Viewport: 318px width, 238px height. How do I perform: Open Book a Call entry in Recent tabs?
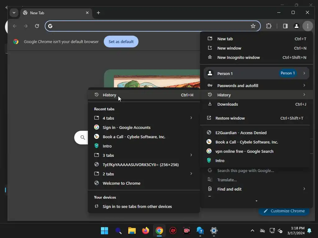(144, 137)
